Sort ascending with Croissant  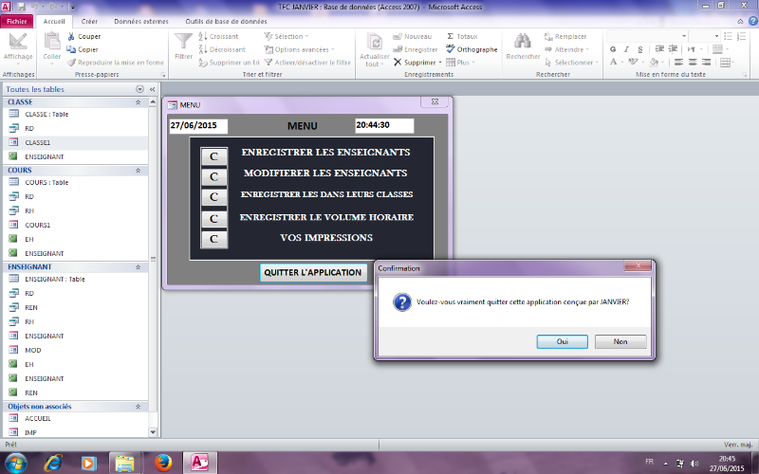tap(218, 36)
